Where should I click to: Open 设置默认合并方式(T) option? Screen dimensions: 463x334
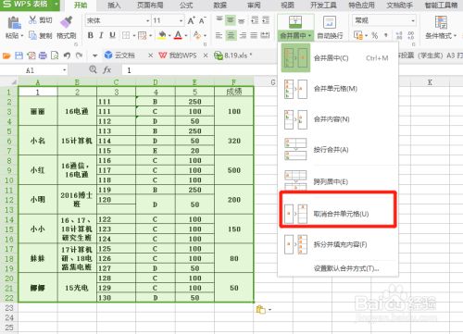tap(346, 268)
